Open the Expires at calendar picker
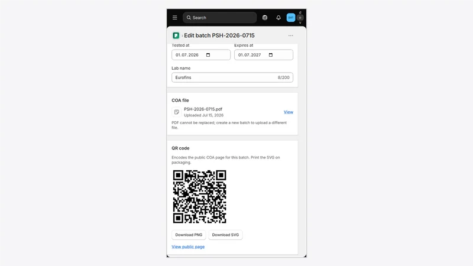 point(271,55)
